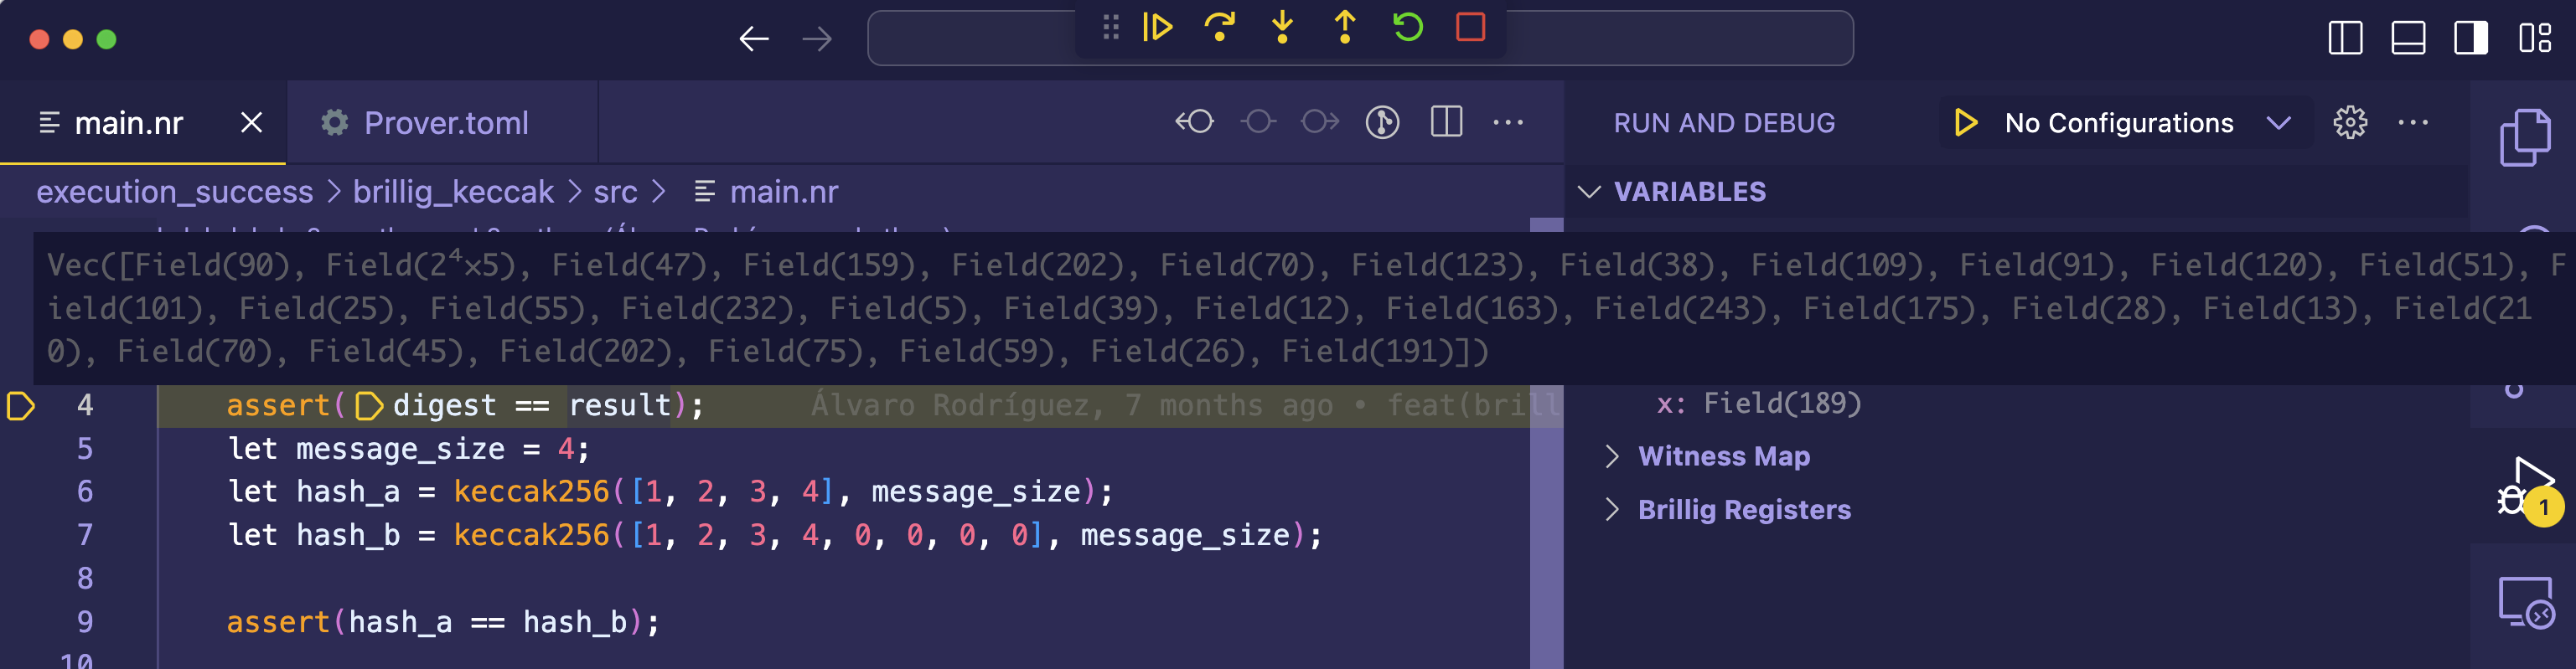This screenshot has height=669, width=2576.
Task: Click the brillig_keccak breadcrumb
Action: 452,192
